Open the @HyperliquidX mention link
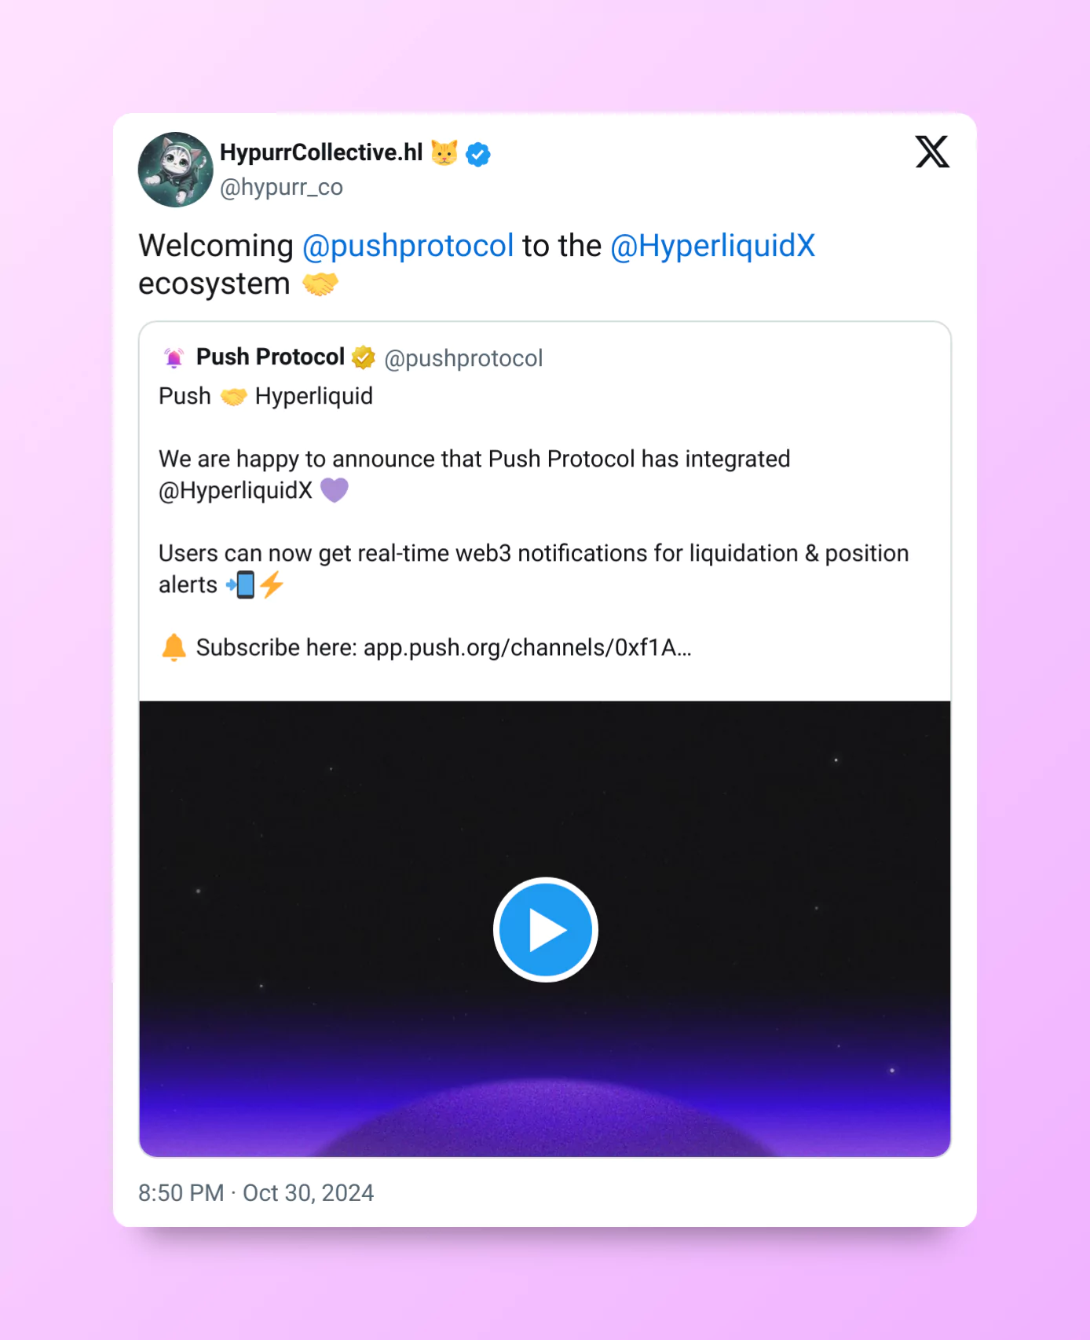The width and height of the screenshot is (1090, 1340). (x=712, y=246)
